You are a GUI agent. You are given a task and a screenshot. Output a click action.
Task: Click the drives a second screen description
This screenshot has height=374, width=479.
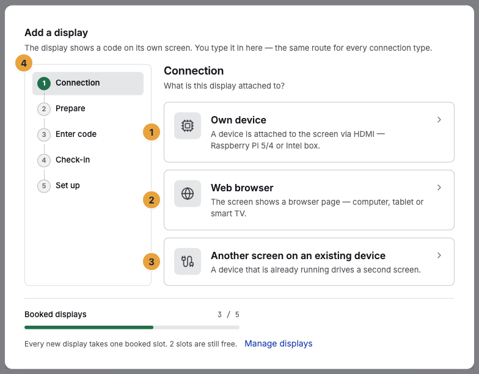pyautogui.click(x=315, y=270)
